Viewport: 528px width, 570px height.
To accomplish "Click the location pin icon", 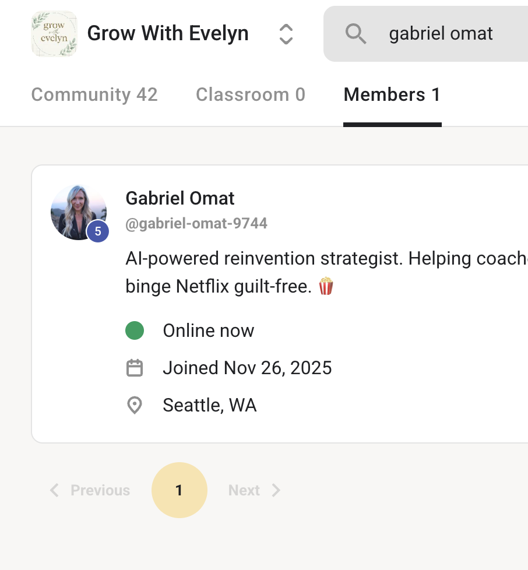I will 135,406.
